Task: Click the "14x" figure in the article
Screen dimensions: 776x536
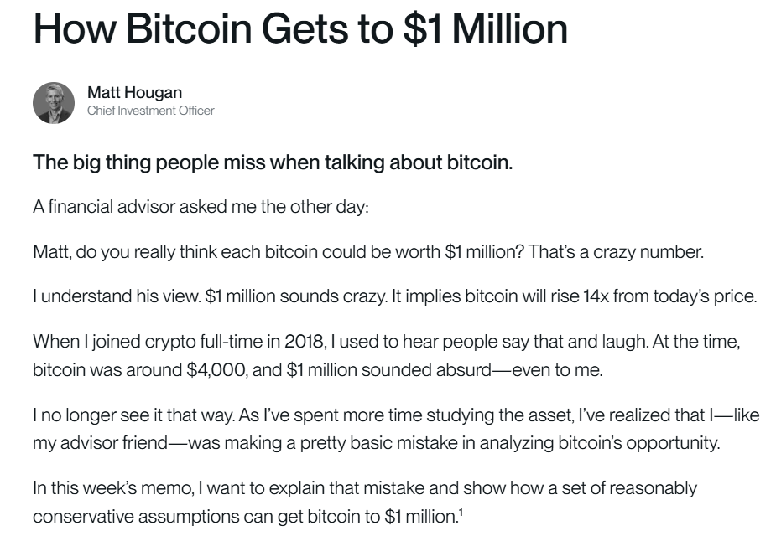Action: 585,297
